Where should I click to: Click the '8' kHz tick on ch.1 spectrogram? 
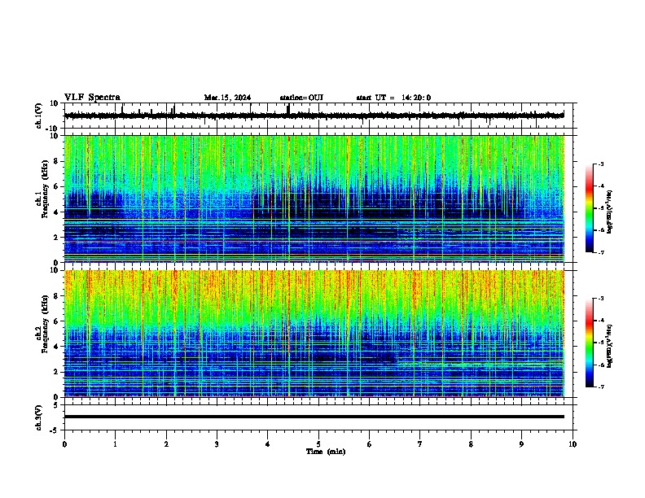(x=57, y=161)
